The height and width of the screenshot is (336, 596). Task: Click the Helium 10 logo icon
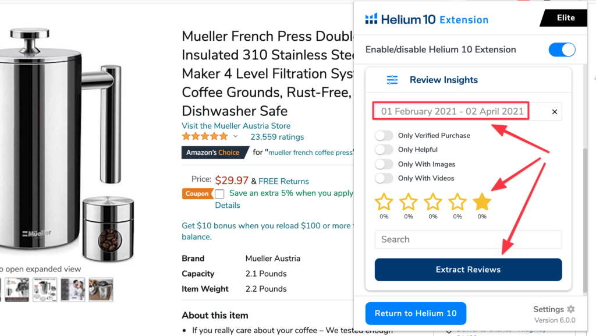(371, 19)
